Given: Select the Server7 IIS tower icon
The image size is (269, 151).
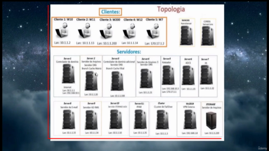Looking at the screenshot, I should [x=206, y=75].
